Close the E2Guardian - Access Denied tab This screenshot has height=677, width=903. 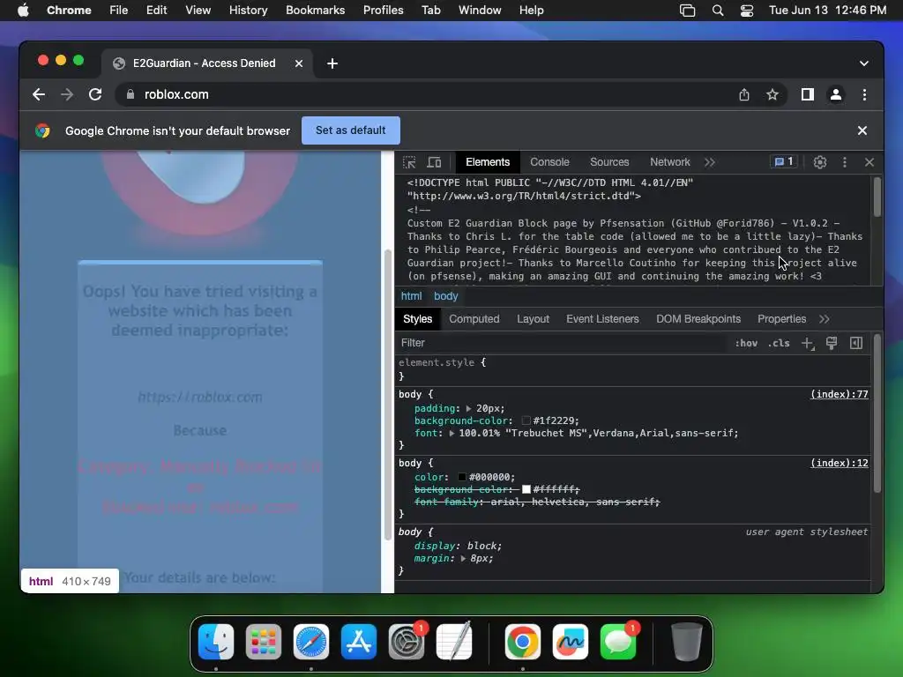299,63
